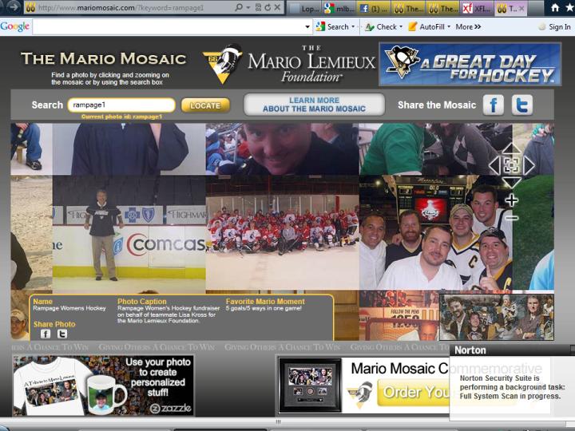Click the Mario Mosaic Commemorative order banner

(x=363, y=386)
